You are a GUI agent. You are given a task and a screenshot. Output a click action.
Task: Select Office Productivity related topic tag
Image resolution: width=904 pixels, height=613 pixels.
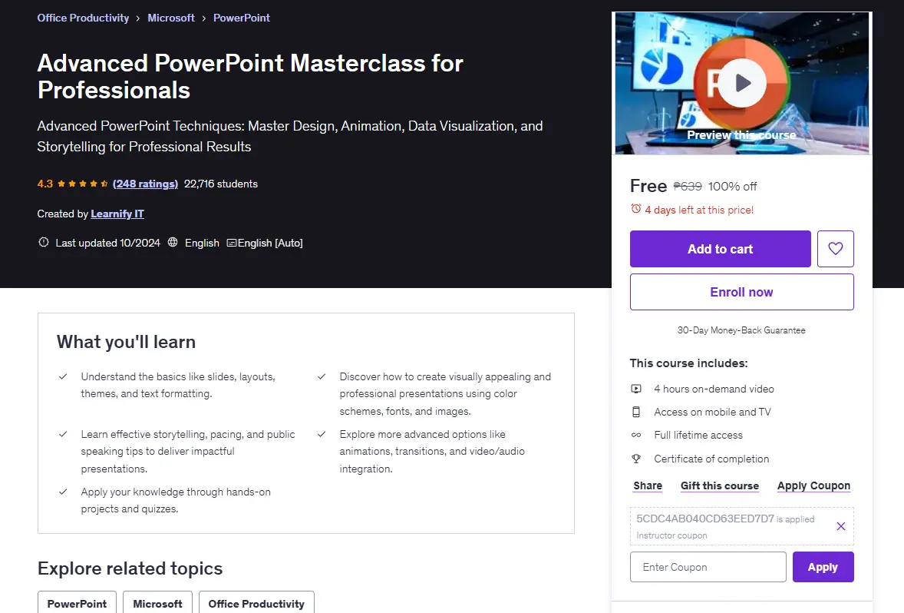tap(256, 603)
